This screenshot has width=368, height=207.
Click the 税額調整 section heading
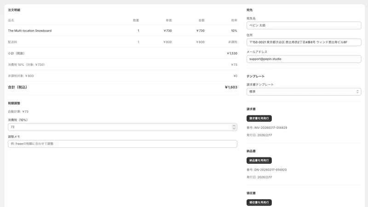coord(14,103)
